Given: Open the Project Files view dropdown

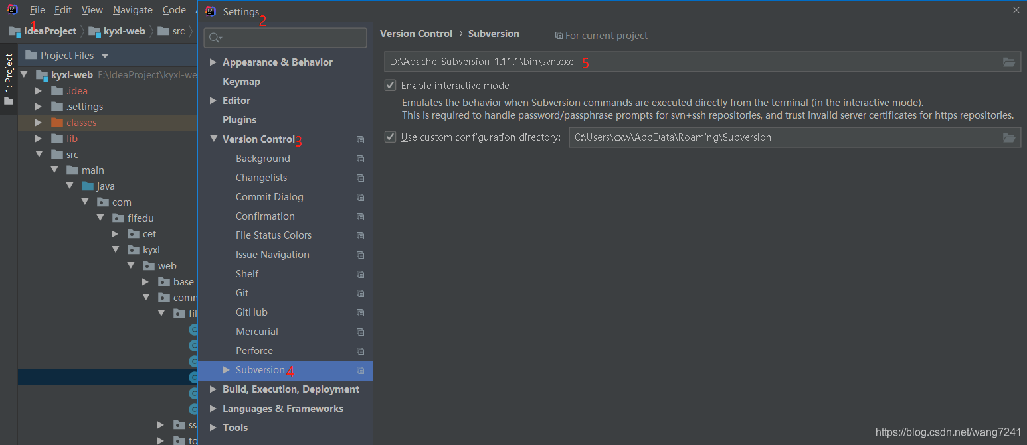Looking at the screenshot, I should (x=104, y=56).
